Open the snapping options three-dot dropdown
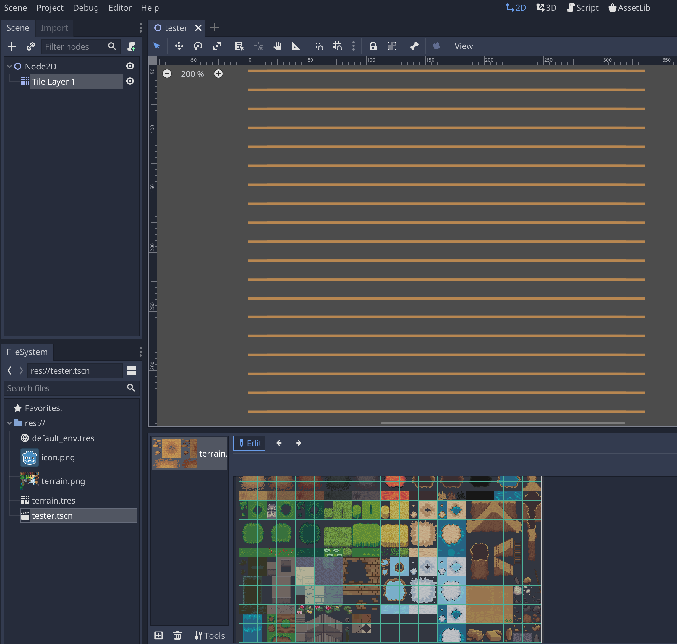The height and width of the screenshot is (644, 677). pyautogui.click(x=354, y=46)
